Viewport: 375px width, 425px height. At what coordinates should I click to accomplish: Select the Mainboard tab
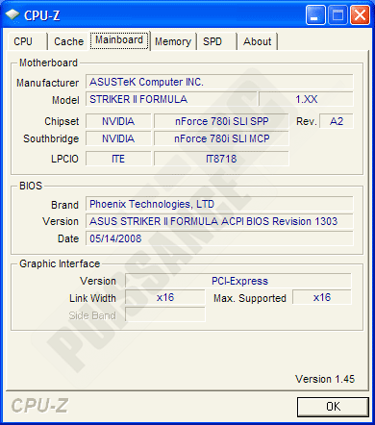119,40
